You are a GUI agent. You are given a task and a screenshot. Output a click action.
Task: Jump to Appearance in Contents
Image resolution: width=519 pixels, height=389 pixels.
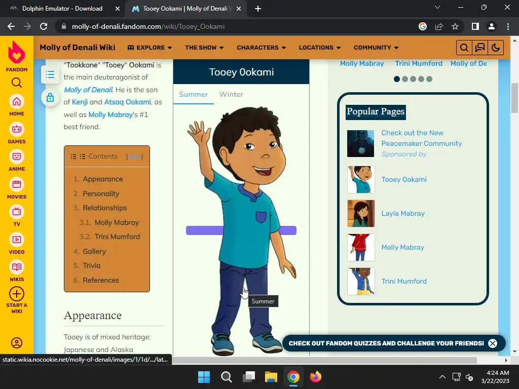tap(102, 179)
